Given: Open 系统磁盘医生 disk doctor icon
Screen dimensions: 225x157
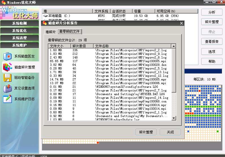Looking at the screenshot, I should [x=7, y=56].
